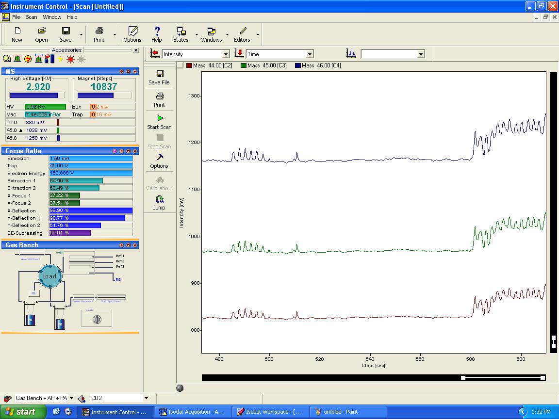The width and height of the screenshot is (559, 419).
Task: Click the magnifier icon in Accessories toolbar
Action: coord(6,59)
